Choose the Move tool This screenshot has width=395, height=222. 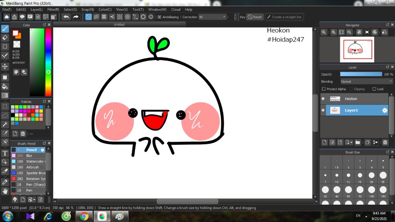[5, 66]
